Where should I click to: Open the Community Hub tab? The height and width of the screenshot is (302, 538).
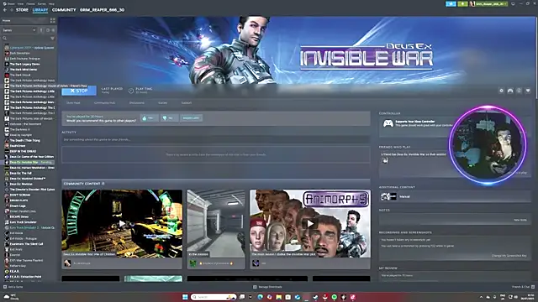click(104, 102)
